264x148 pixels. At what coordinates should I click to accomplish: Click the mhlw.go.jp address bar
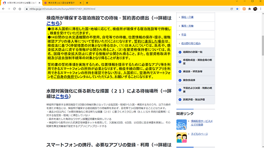[x=128, y=9]
